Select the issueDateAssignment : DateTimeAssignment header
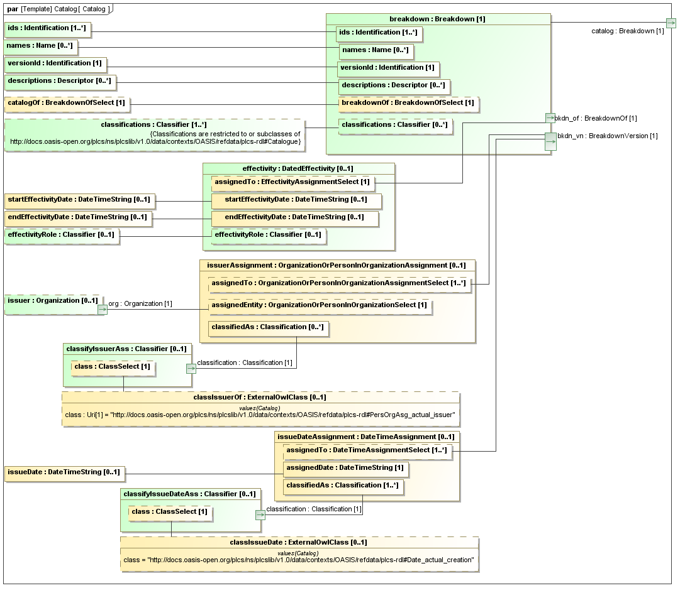The height and width of the screenshot is (593, 685). coord(365,437)
